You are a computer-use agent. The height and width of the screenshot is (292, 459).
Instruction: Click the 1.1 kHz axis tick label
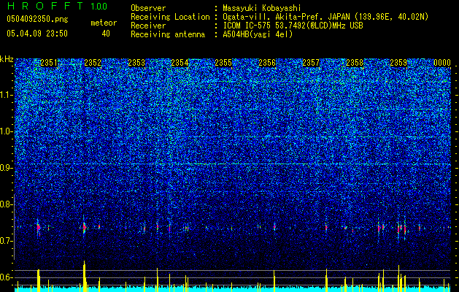click(7, 95)
